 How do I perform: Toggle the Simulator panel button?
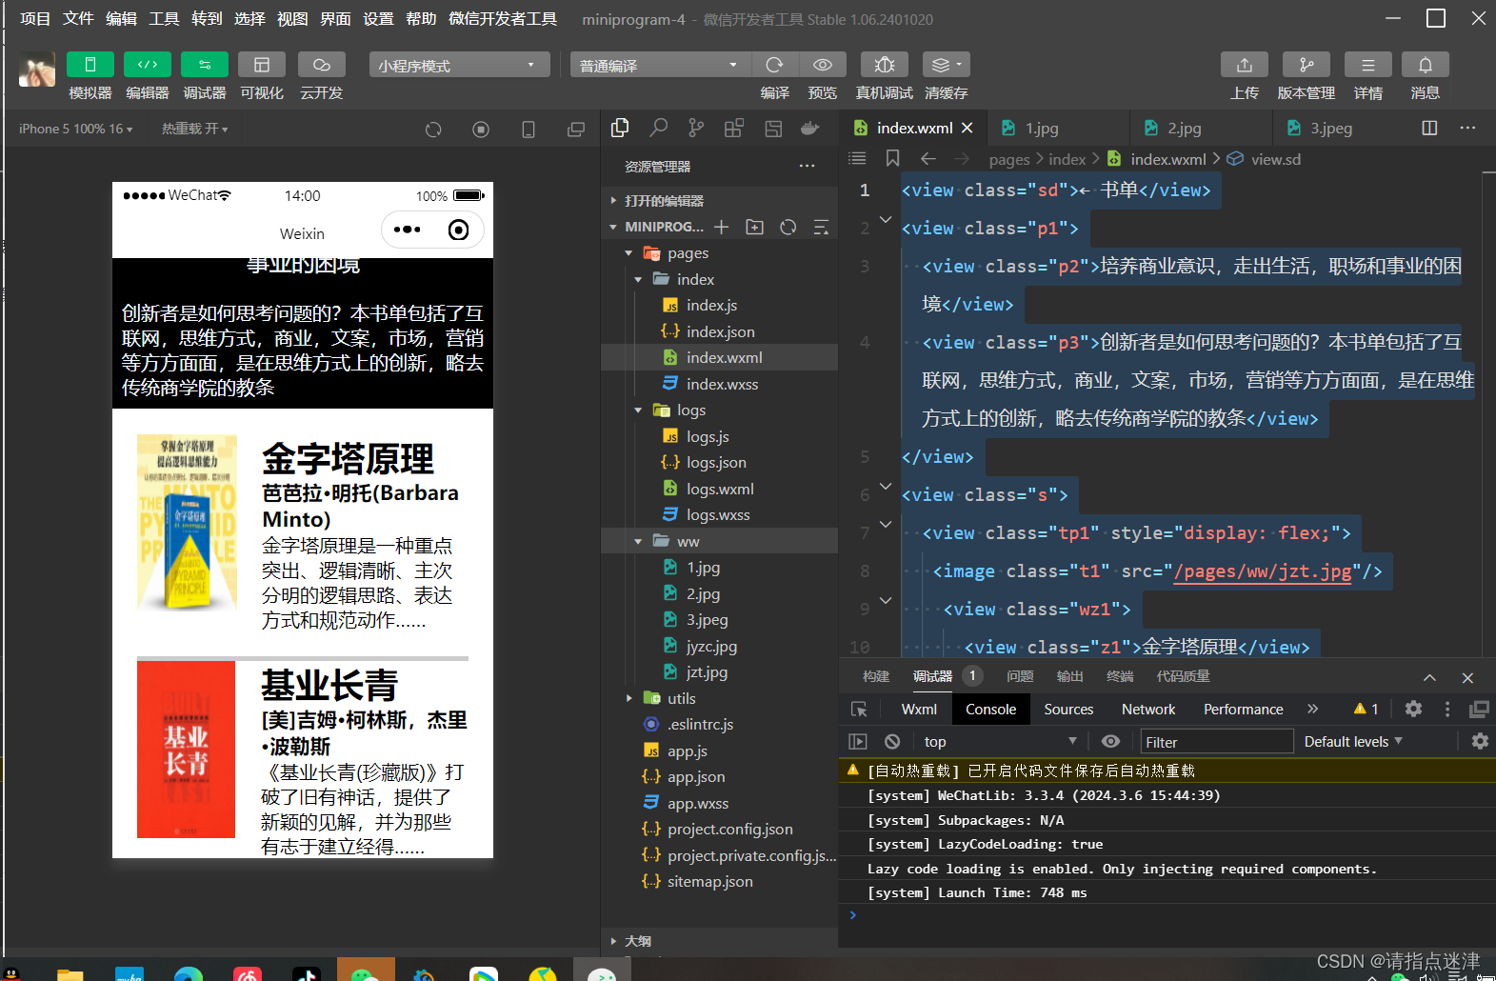coord(90,64)
